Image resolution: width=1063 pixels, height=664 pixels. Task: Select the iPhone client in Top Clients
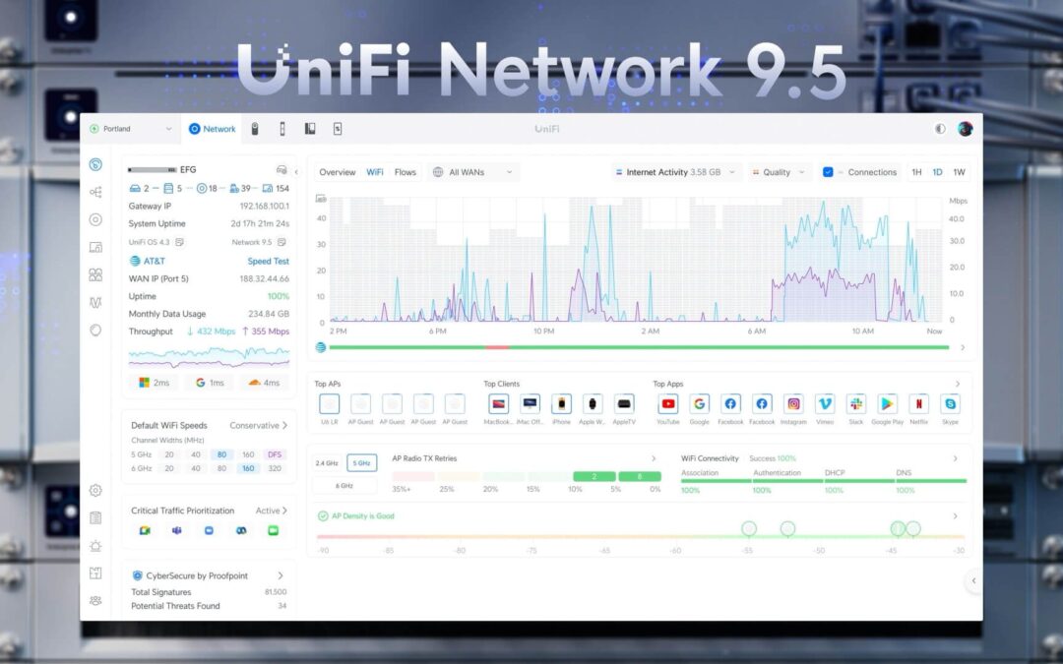pos(561,403)
